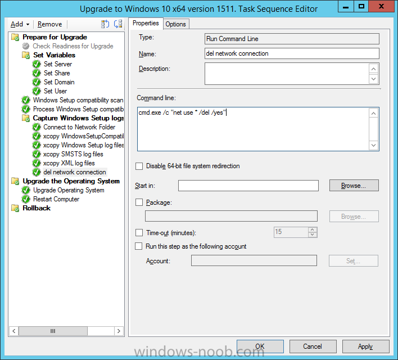398x360 pixels.
Task: Click Browse next to Start in
Action: click(x=354, y=186)
